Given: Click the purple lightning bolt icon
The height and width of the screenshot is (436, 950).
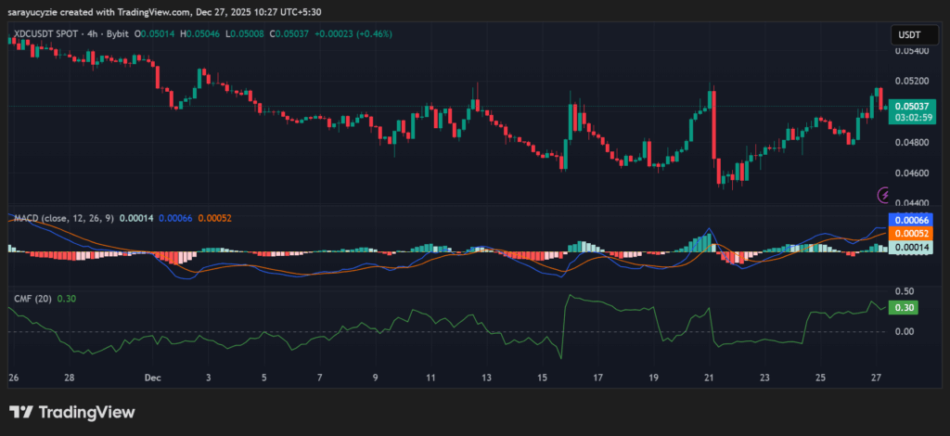Looking at the screenshot, I should (x=884, y=195).
